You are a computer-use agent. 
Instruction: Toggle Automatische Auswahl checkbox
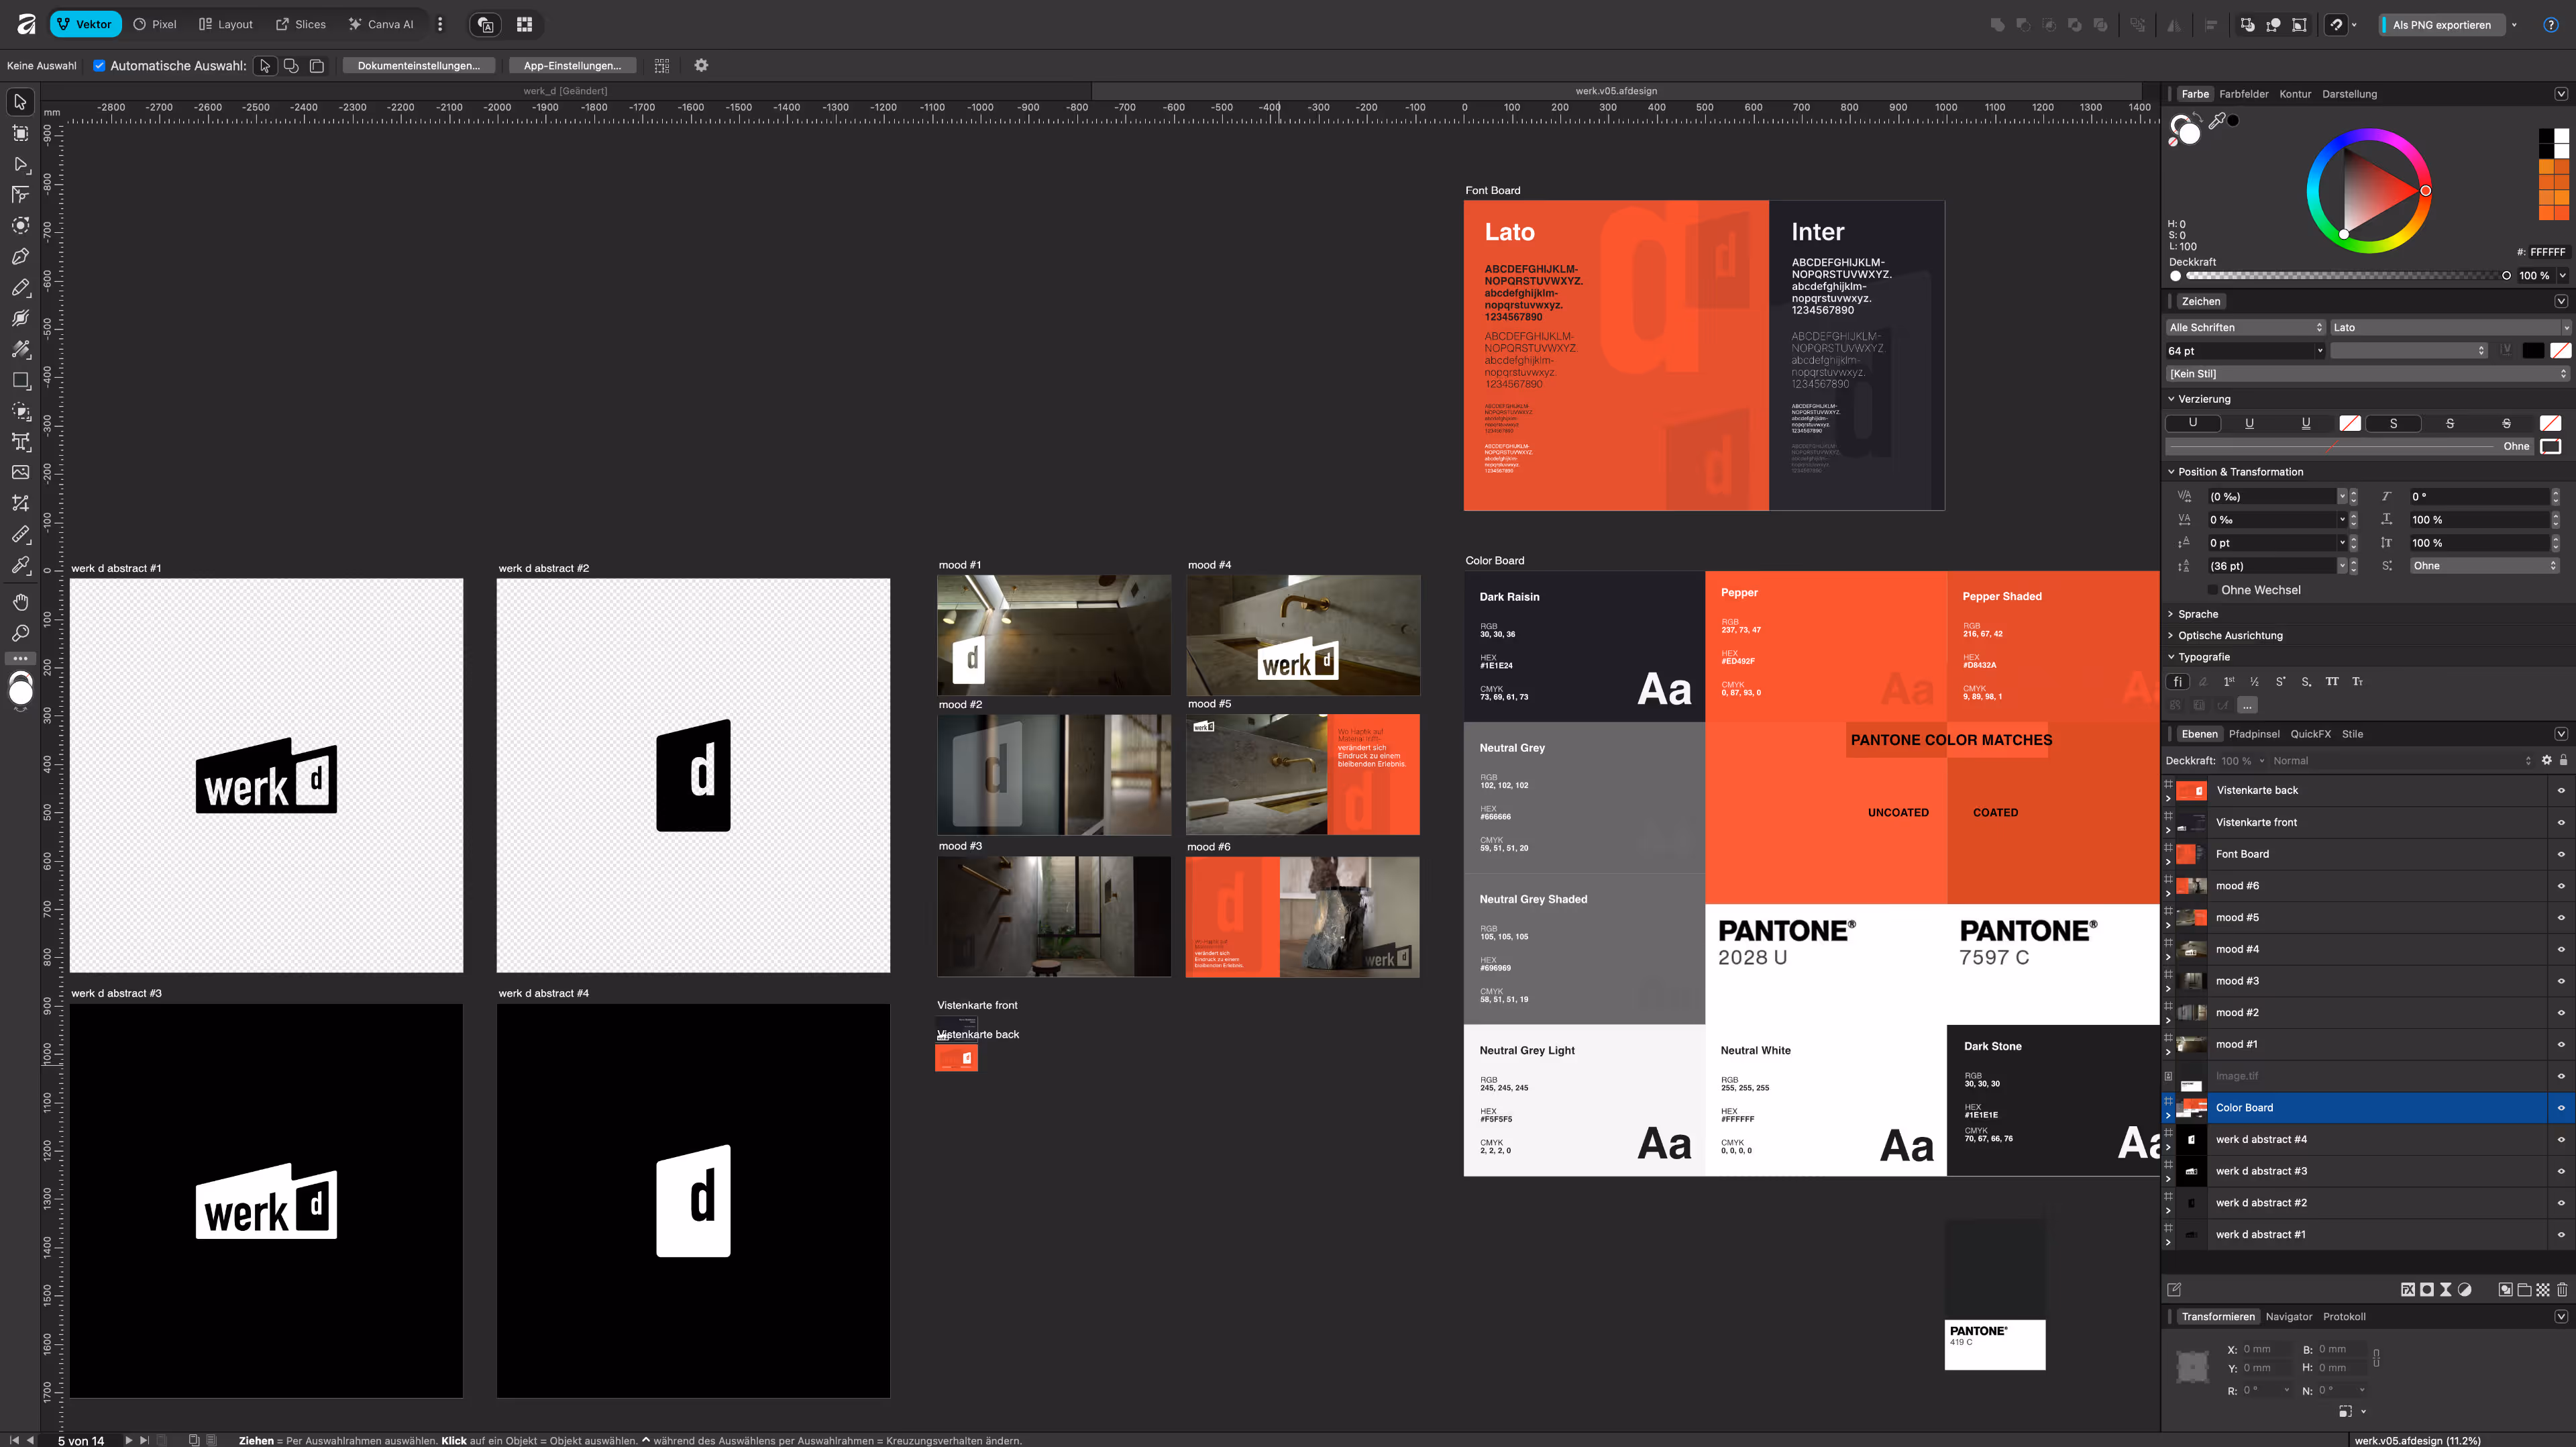pos(99,66)
